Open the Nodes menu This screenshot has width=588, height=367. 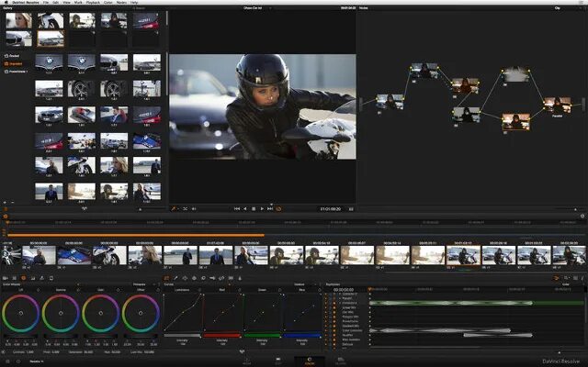coord(121,2)
